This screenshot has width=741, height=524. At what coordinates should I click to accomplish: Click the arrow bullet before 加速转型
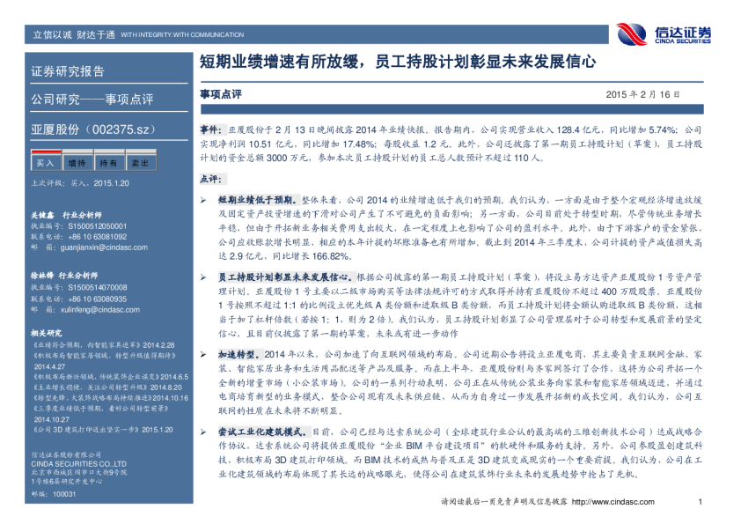(202, 353)
